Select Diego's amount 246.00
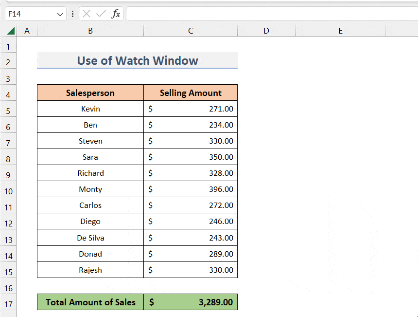 (191, 221)
